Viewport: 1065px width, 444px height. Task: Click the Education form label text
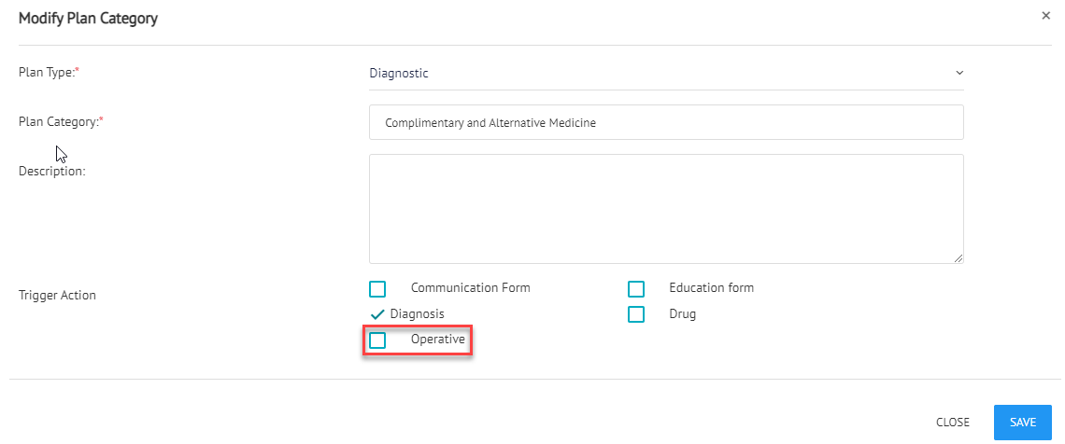pos(711,287)
